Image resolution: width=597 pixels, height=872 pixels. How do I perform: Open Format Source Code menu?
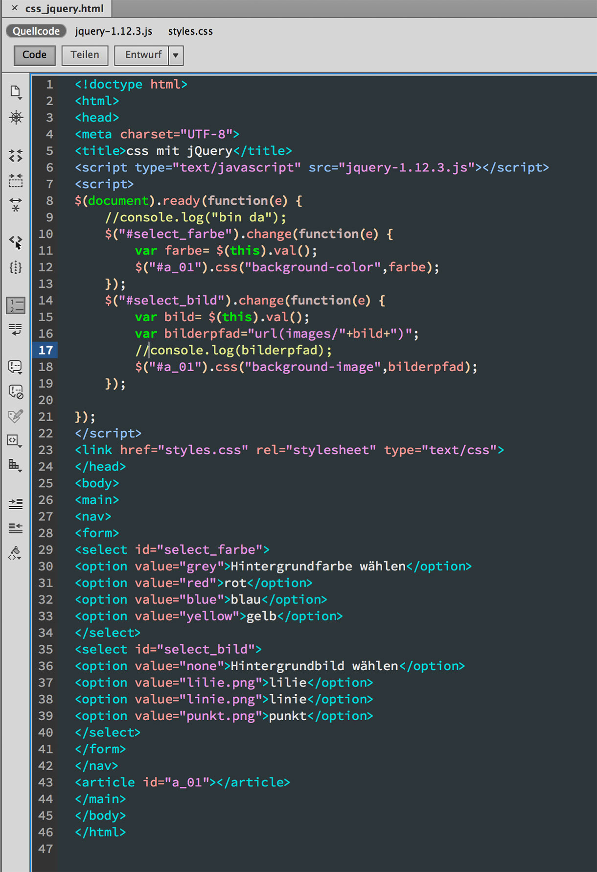16,553
